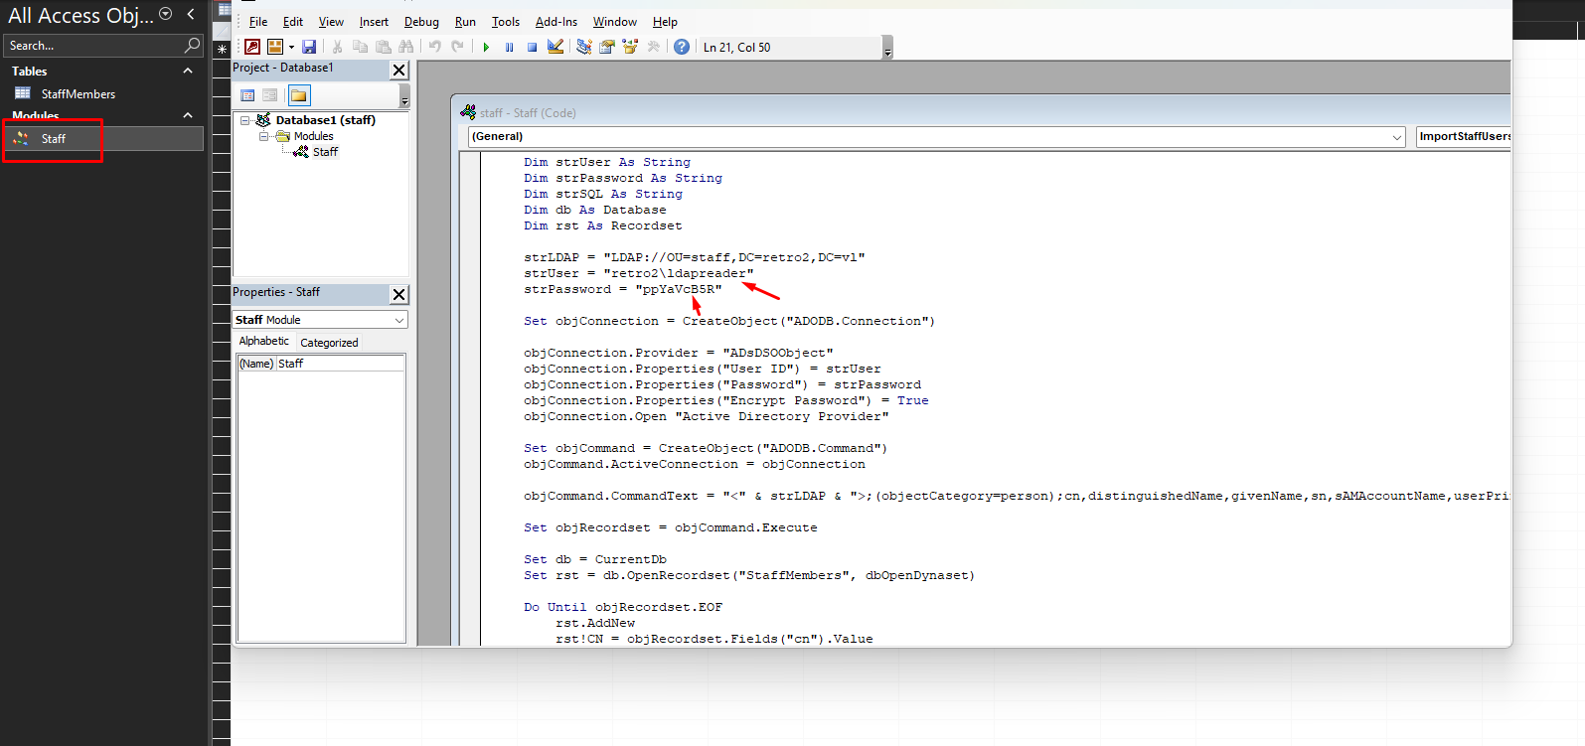Collapse navigation pane with shutter chevron

(191, 14)
